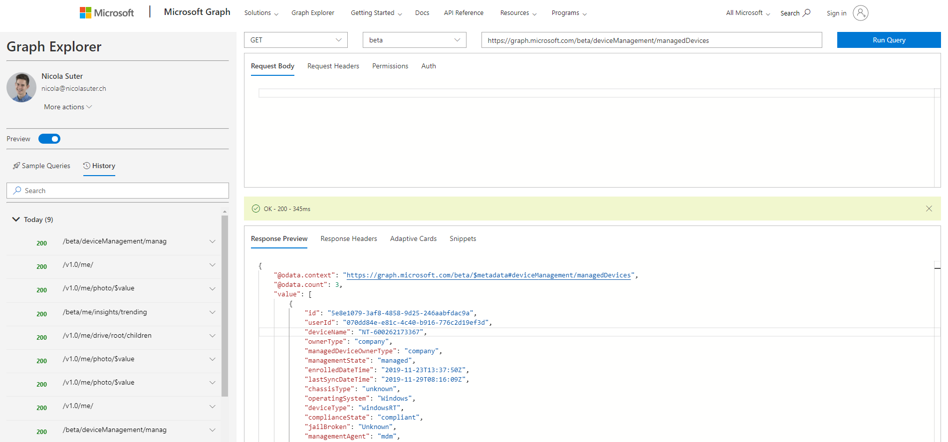
Task: Open the Resources menu
Action: 518,13
